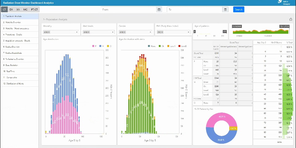This screenshot has width=296, height=148.
Task: Remove the (All) tag in Modality filter
Action: (x=48, y=32)
